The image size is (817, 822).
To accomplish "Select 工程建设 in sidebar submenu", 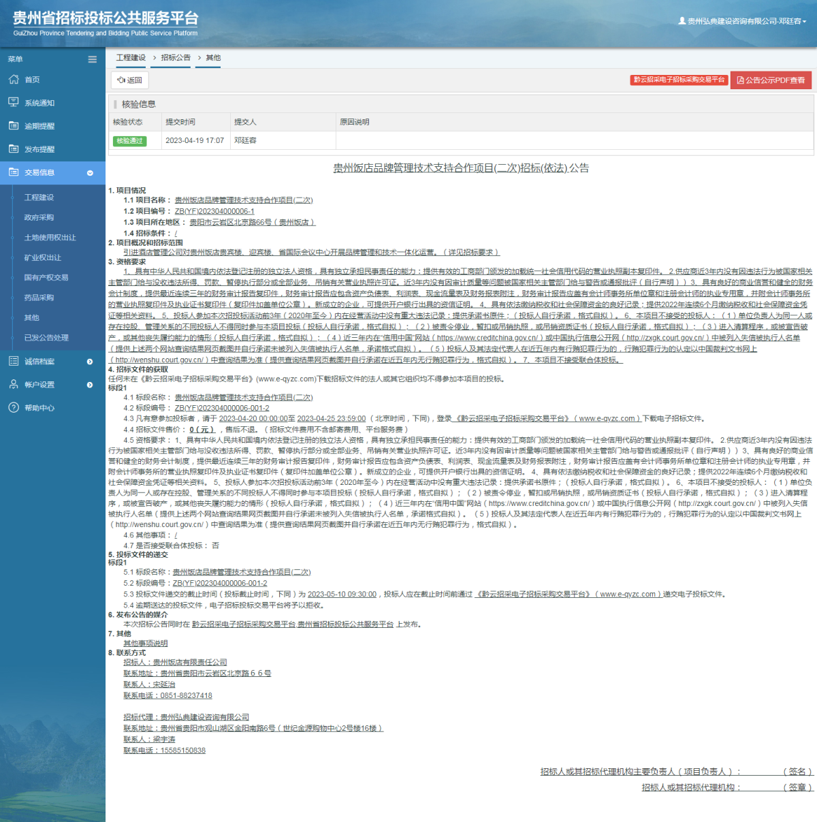I will tap(39, 197).
